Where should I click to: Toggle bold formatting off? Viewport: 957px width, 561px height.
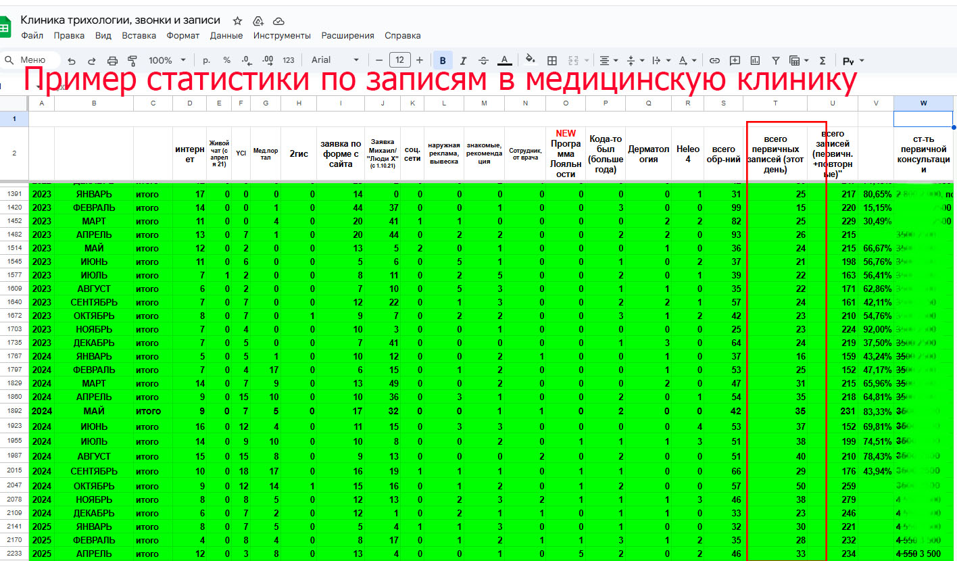click(x=443, y=59)
